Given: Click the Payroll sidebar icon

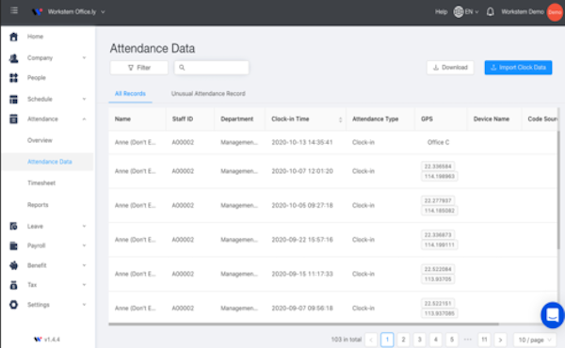Looking at the screenshot, I should point(14,245).
